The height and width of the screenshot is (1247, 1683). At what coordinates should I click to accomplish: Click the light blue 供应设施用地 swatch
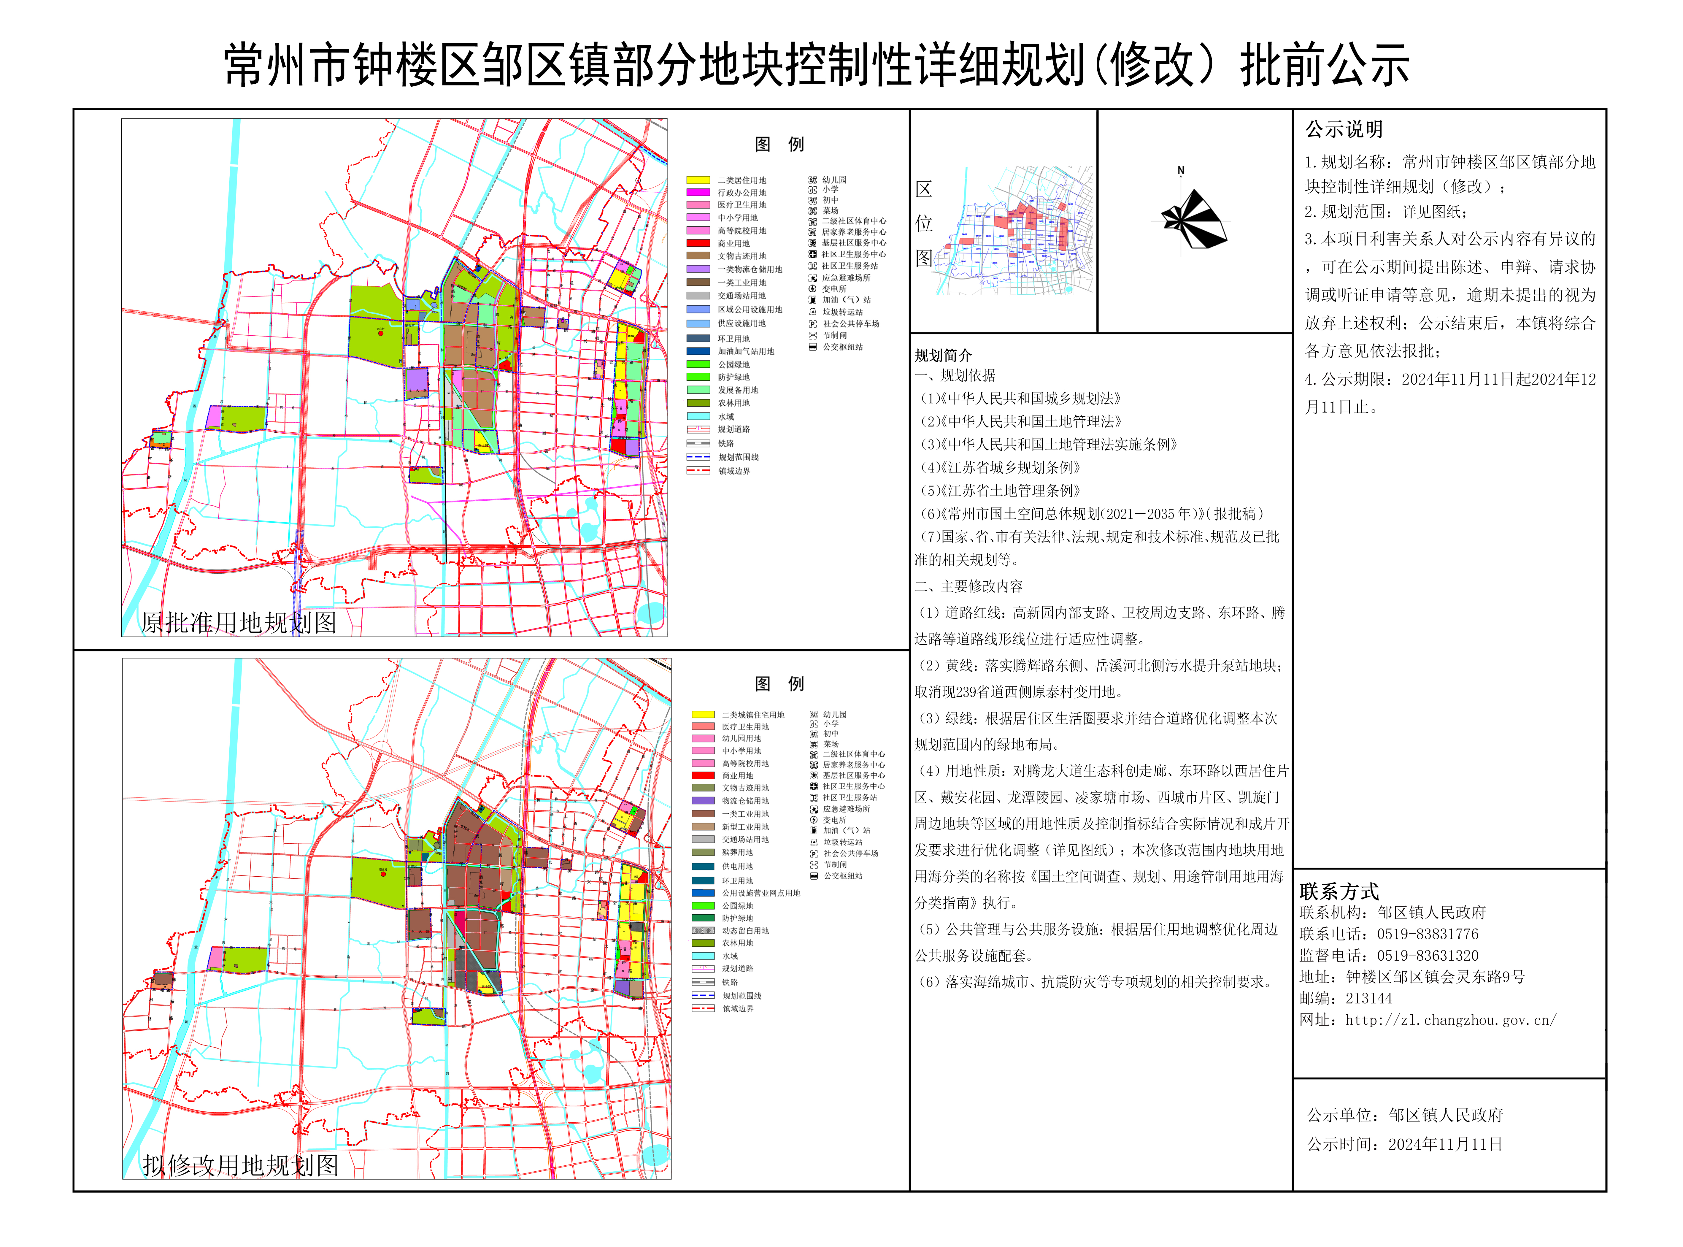tap(698, 324)
